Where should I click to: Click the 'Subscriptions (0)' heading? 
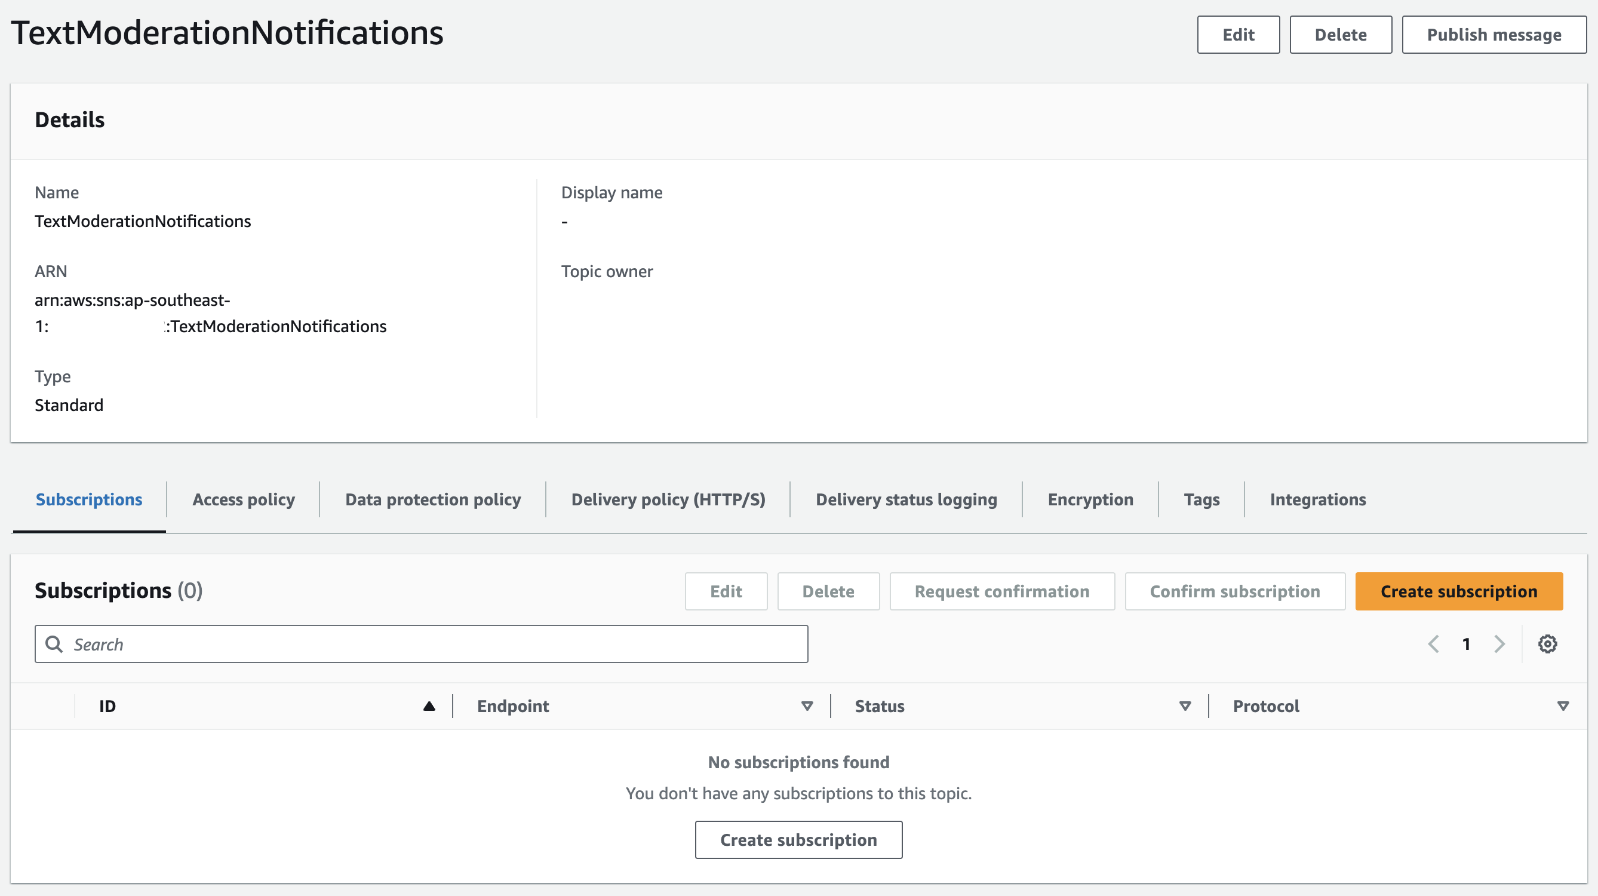[118, 590]
